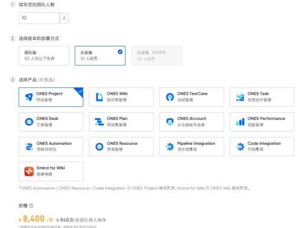The width and height of the screenshot is (307, 228).
Task: Click the price help question-mark icon
Action: (31, 206)
